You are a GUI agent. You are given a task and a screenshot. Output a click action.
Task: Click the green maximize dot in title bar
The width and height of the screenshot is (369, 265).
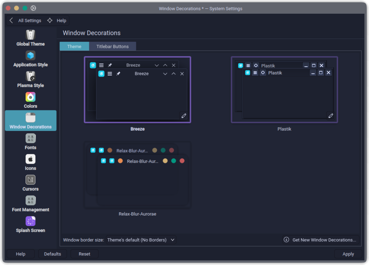(25, 8)
